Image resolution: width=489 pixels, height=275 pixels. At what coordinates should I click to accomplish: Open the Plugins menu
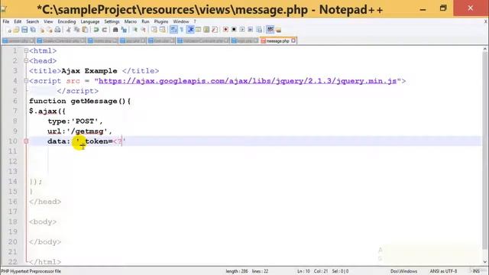(161, 21)
